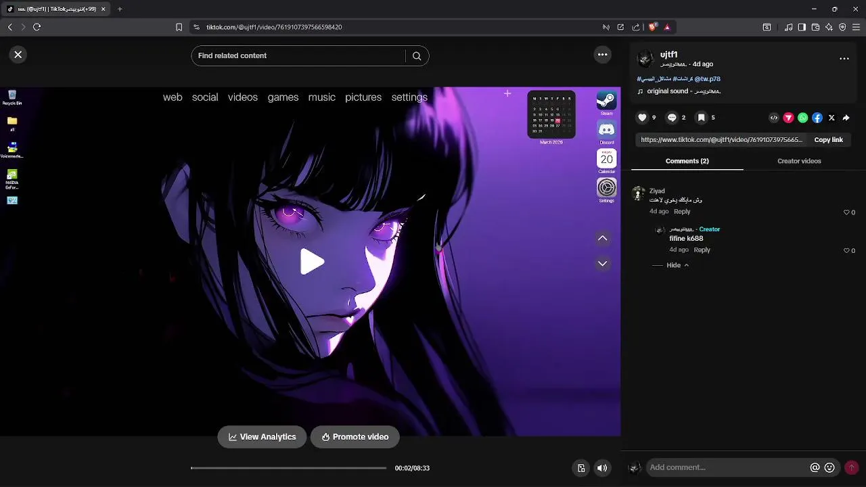Share the video to Facebook
Screen dimensions: 866x487
click(x=817, y=118)
